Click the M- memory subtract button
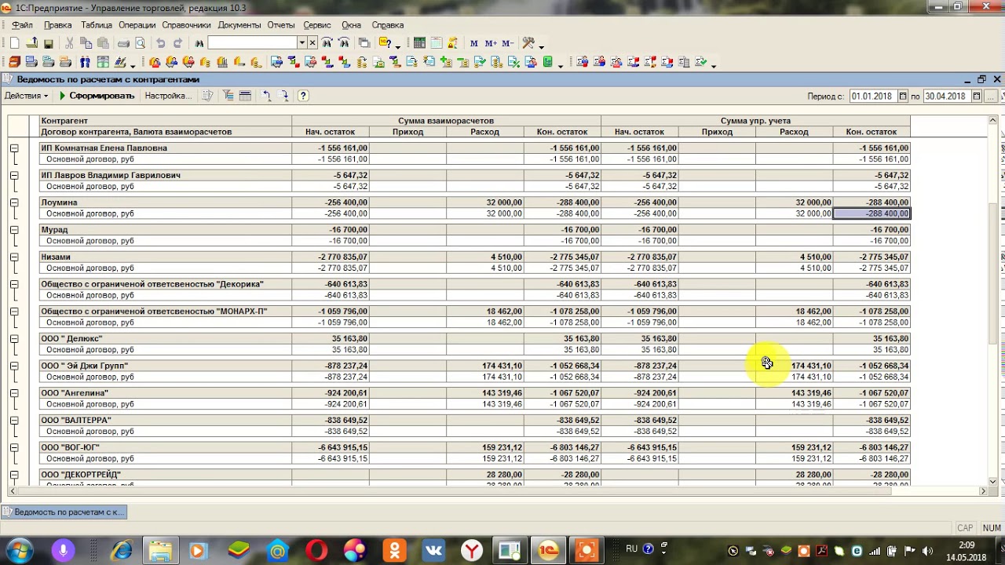This screenshot has height=565, width=1005. click(507, 43)
